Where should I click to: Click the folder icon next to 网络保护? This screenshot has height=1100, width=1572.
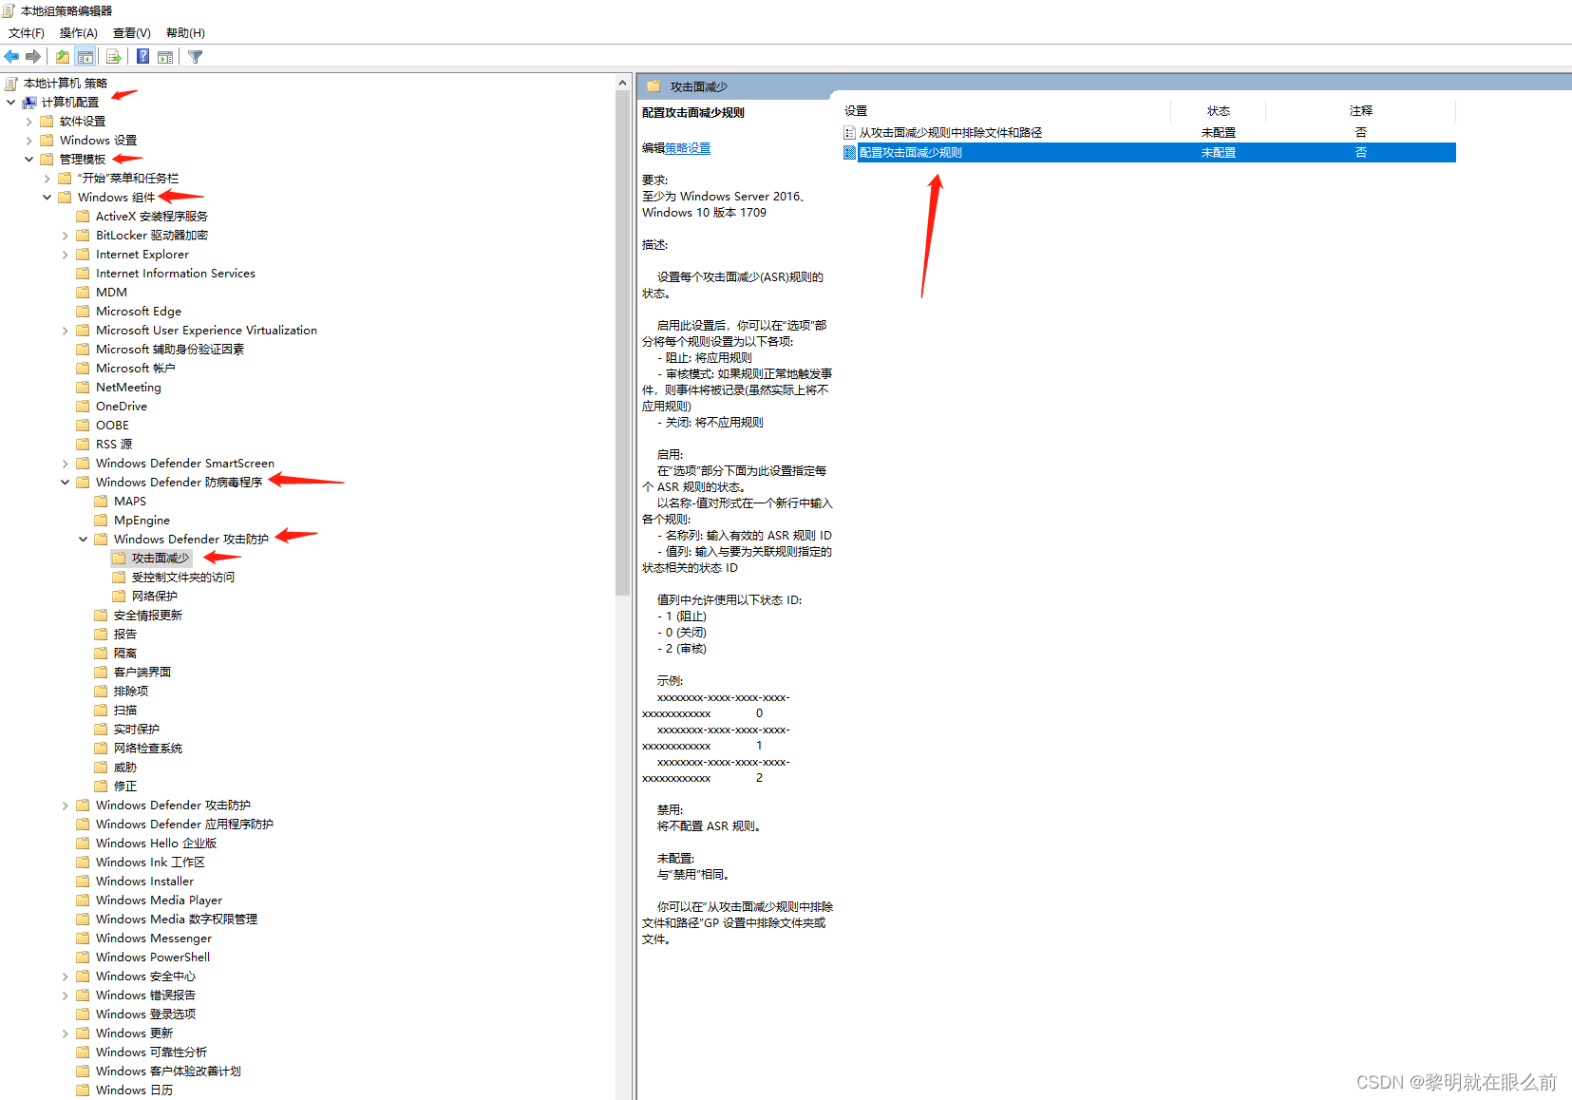pos(119,597)
